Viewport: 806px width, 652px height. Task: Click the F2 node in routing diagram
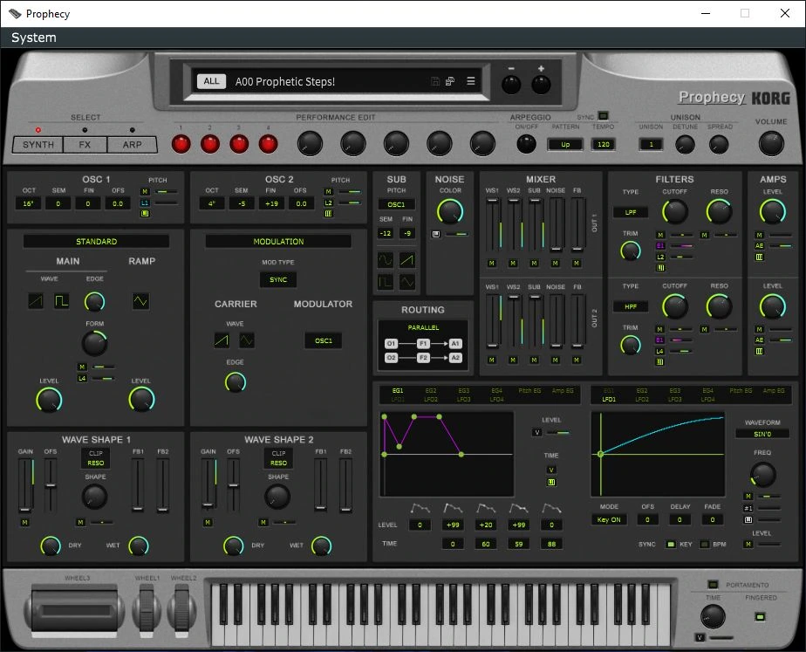(423, 357)
